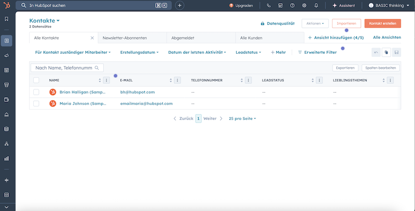Open the notifications bell
The height and width of the screenshot is (211, 415).
[316, 5]
